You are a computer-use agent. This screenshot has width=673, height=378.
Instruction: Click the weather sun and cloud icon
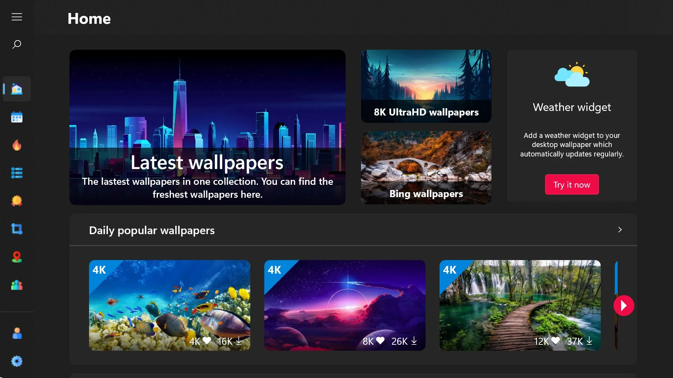tap(572, 75)
